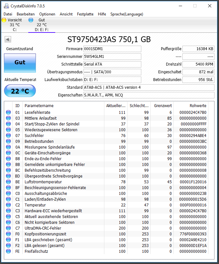Open the Hilfe menu

point(102,14)
